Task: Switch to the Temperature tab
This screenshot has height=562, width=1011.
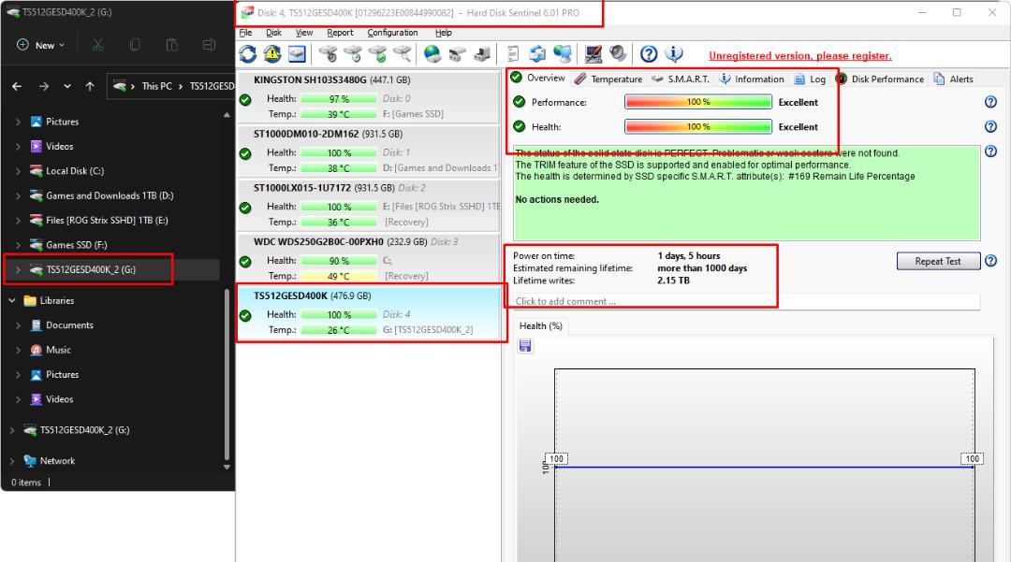Action: coord(608,79)
